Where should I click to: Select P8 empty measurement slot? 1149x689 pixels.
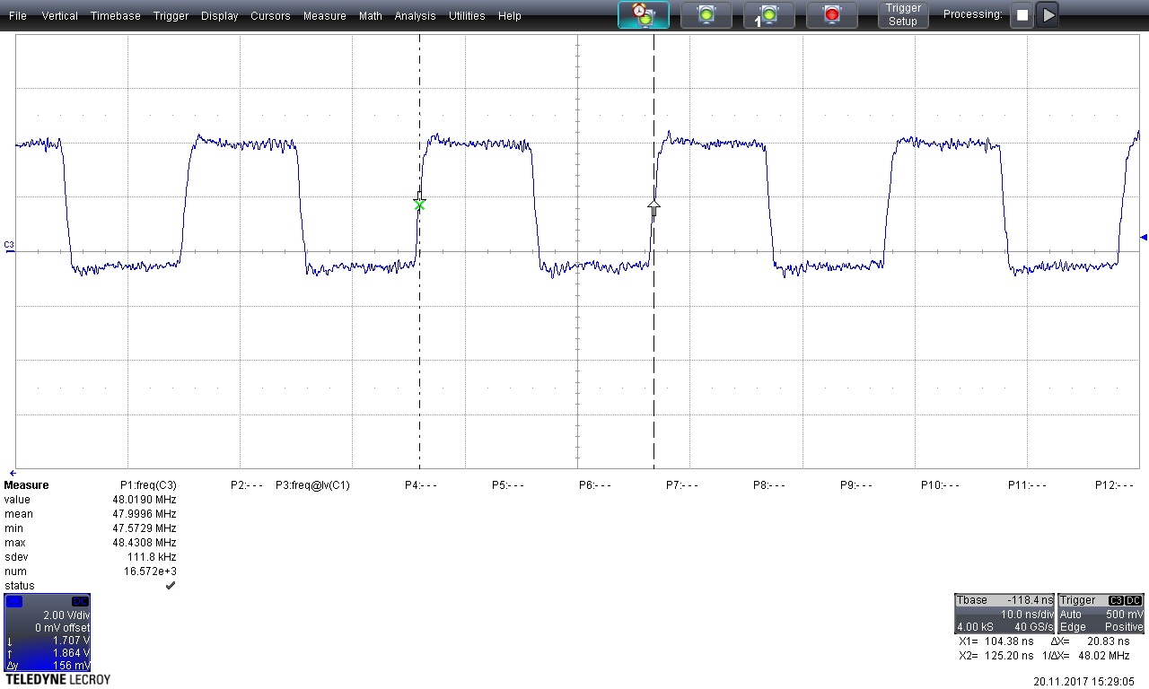click(769, 485)
